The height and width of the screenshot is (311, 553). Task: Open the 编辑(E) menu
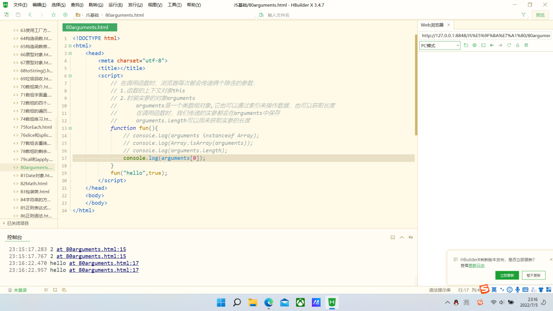coord(39,5)
